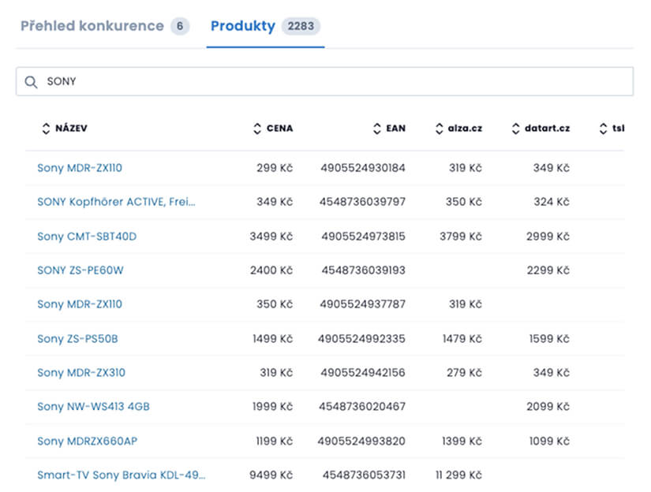Click the 9499 Kč price cell
651x492 pixels.
[x=271, y=475]
